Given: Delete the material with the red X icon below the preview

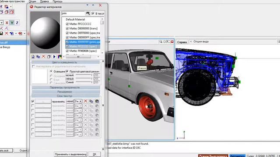Looking at the screenshot, I should [43, 57].
